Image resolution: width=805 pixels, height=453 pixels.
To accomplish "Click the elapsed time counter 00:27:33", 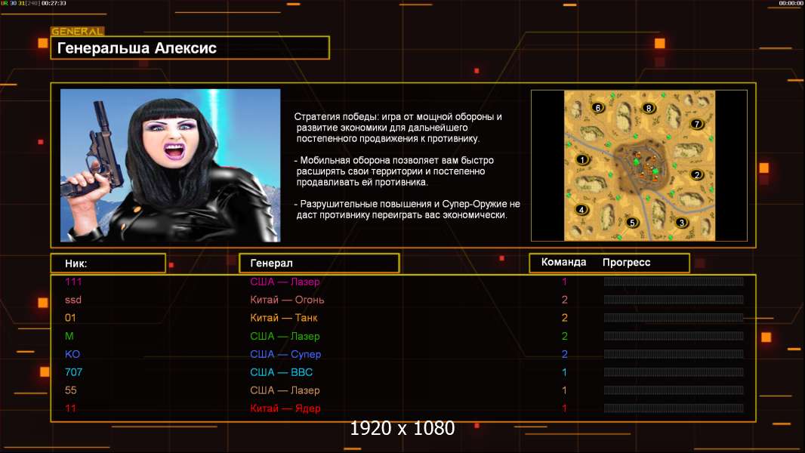I will (x=54, y=3).
